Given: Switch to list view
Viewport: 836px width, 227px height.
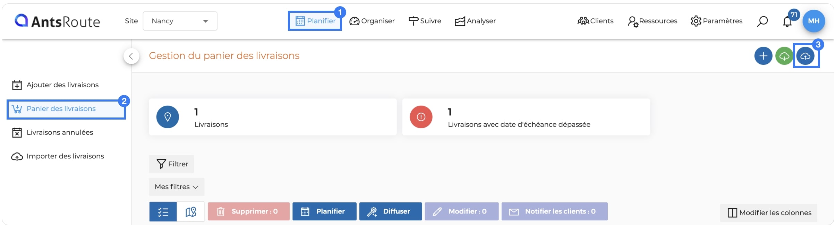Looking at the screenshot, I should point(163,211).
